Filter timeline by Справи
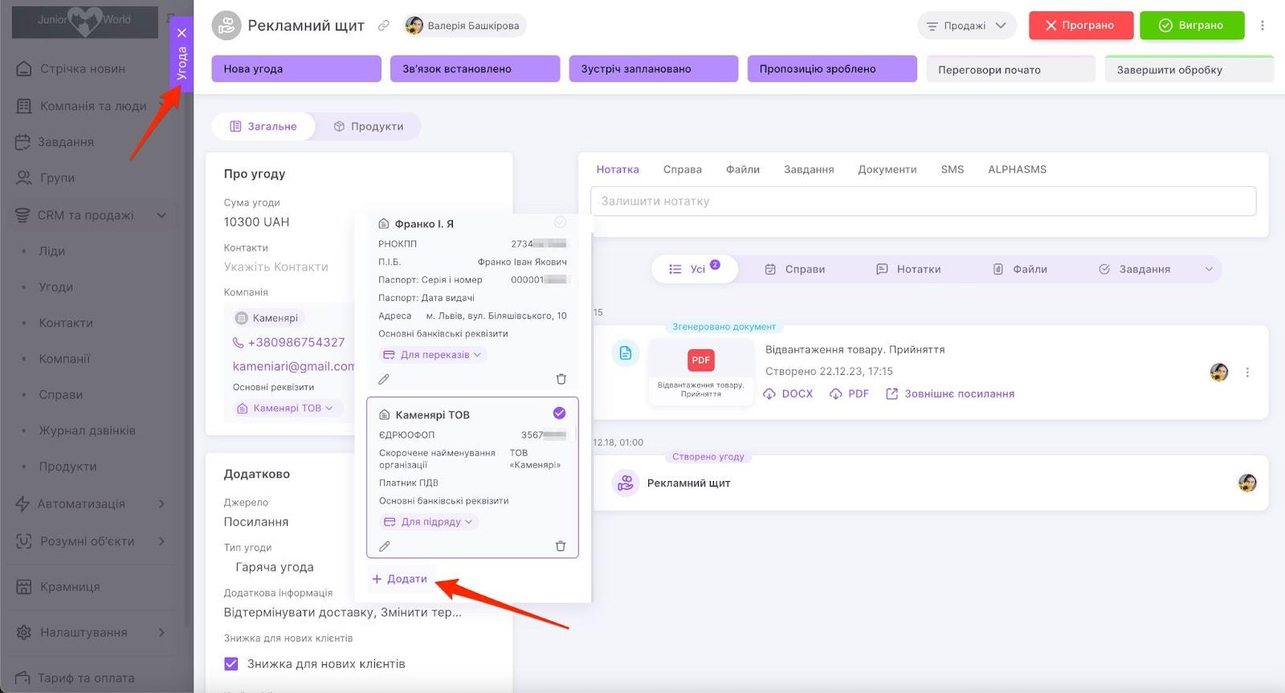 click(x=794, y=269)
